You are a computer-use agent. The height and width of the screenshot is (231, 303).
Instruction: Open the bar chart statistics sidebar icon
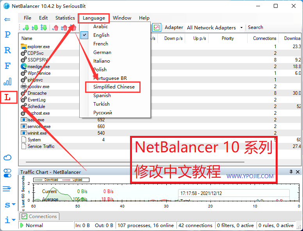click(x=7, y=81)
